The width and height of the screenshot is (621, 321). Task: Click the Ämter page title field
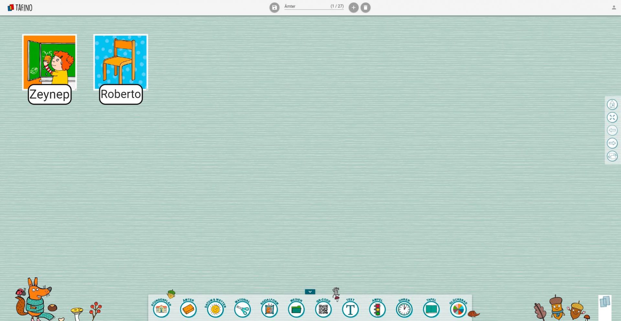click(x=306, y=6)
